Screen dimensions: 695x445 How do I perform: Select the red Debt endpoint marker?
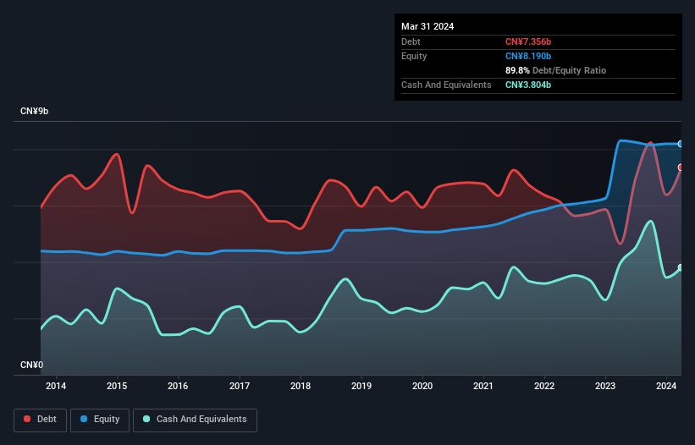pos(681,168)
